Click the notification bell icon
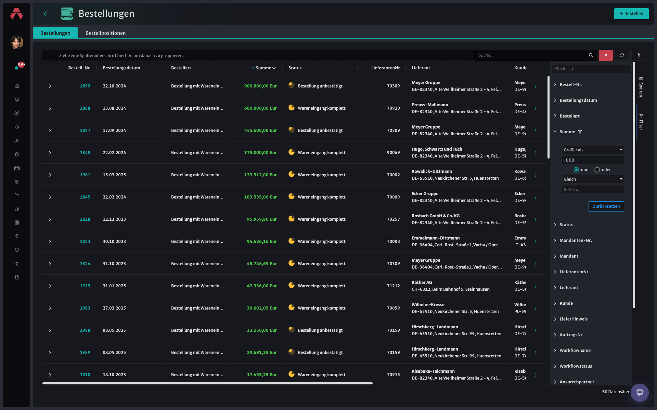This screenshot has width=657, height=410. pyautogui.click(x=16, y=68)
